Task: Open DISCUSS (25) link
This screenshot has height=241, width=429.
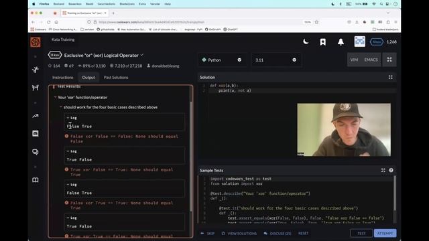Action: [x=278, y=234]
